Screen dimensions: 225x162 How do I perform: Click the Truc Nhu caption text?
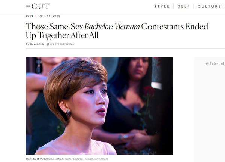67,159
